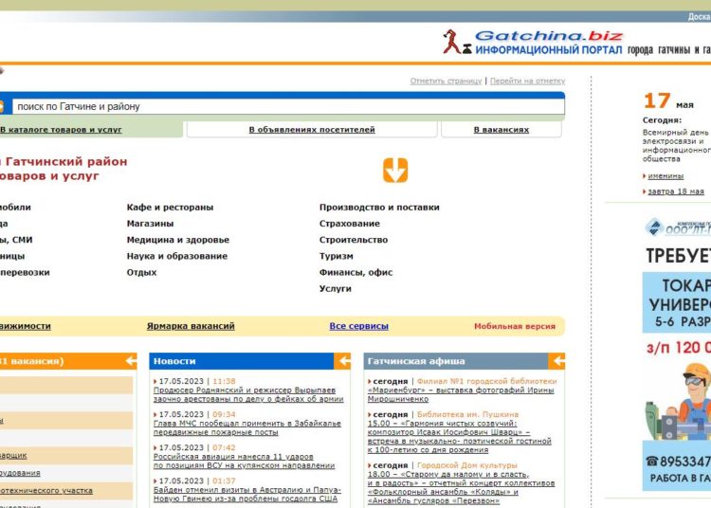
Task: Select 'В вакансиях' search tab
Action: click(x=501, y=130)
